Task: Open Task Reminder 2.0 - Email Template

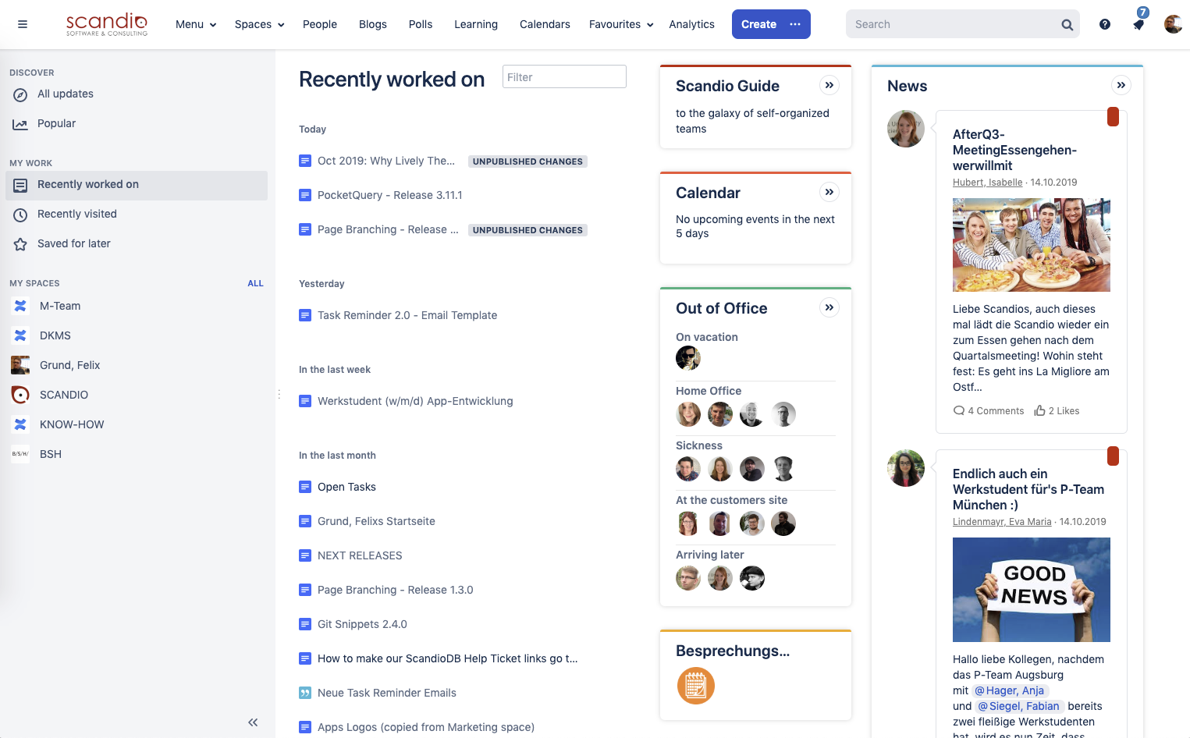Action: point(407,315)
